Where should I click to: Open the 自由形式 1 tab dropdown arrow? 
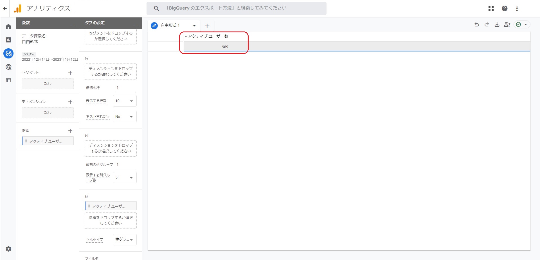pos(194,26)
